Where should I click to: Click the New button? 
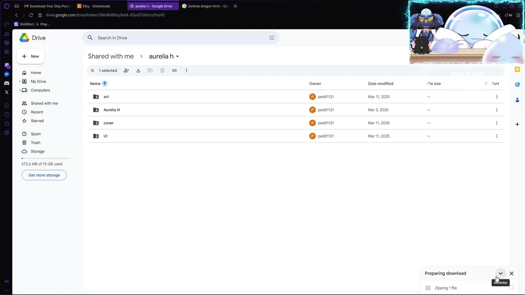pos(30,56)
